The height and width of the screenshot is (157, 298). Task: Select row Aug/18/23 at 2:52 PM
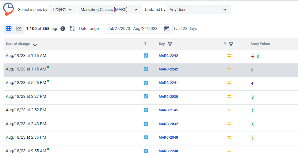click(151, 111)
